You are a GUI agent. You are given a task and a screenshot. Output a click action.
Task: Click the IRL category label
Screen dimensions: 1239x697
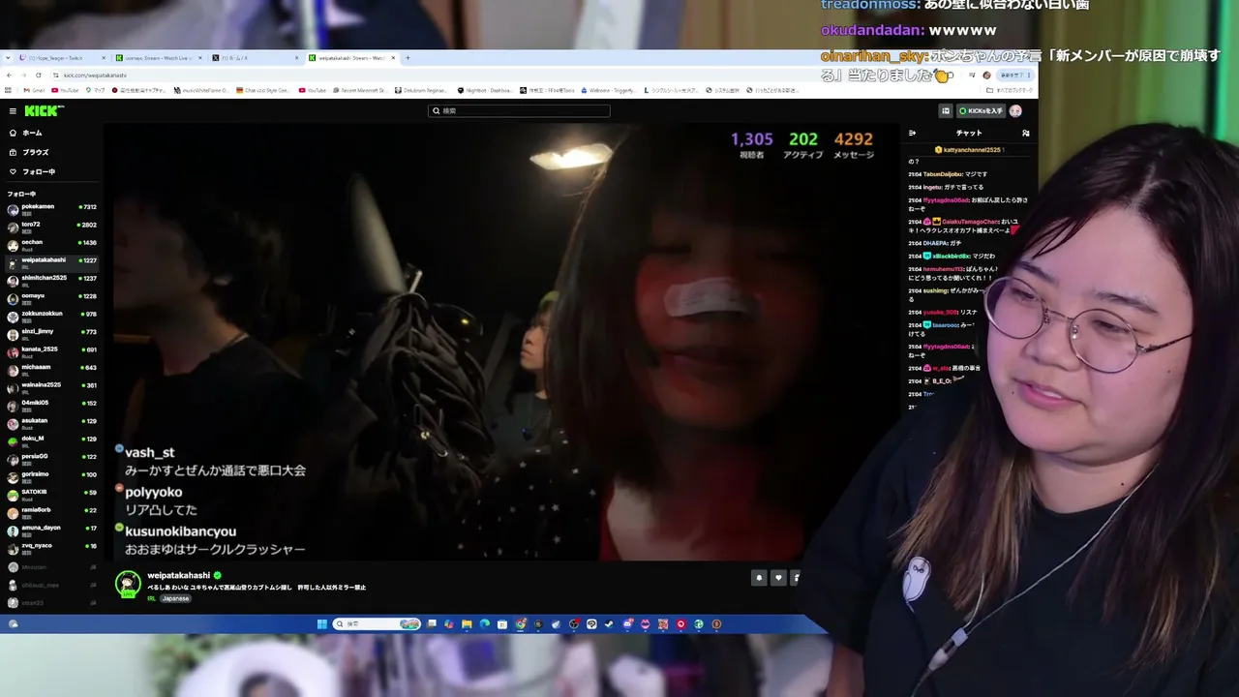(x=151, y=598)
